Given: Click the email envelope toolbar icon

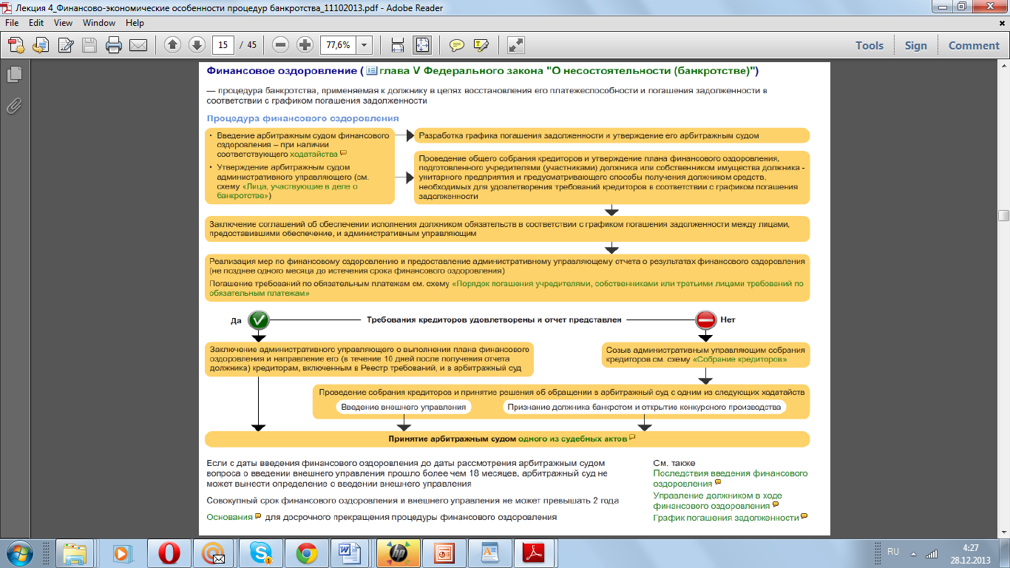Looking at the screenshot, I should (x=138, y=45).
